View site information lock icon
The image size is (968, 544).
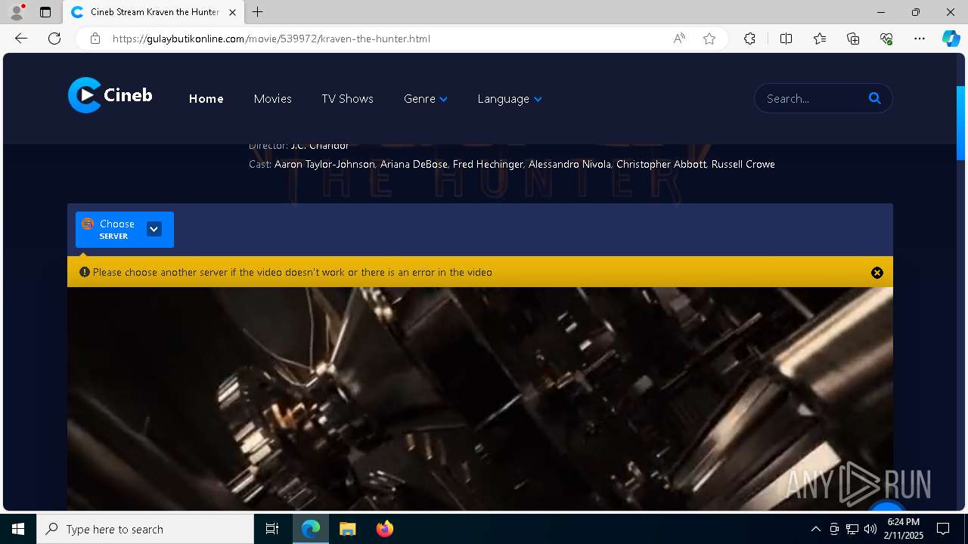point(95,39)
